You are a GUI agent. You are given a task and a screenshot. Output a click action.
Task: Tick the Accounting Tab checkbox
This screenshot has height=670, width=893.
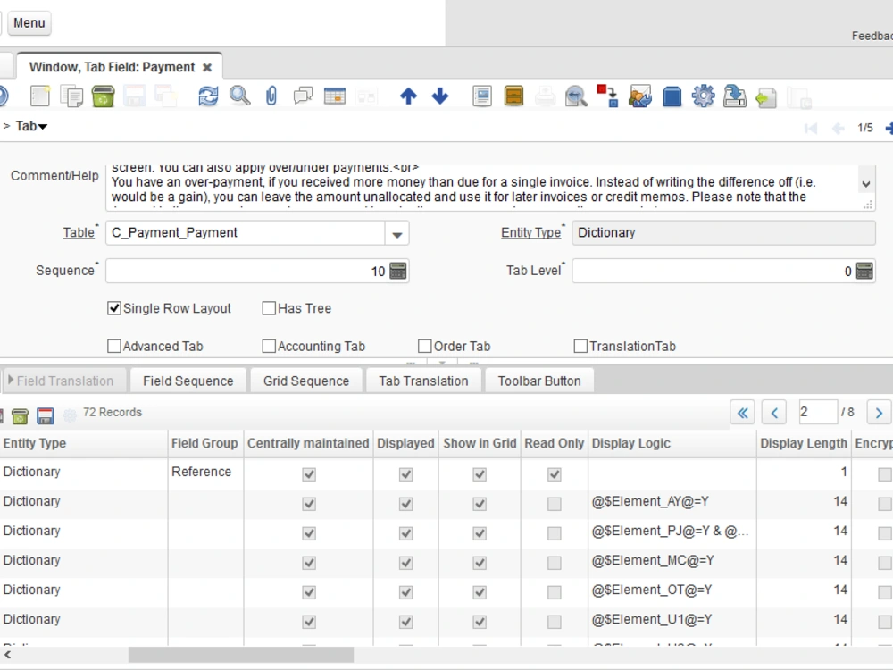tap(269, 346)
